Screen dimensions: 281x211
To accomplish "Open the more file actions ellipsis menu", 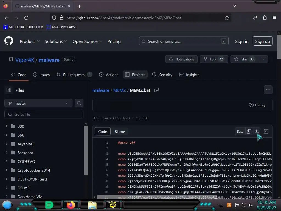I will pos(268,90).
